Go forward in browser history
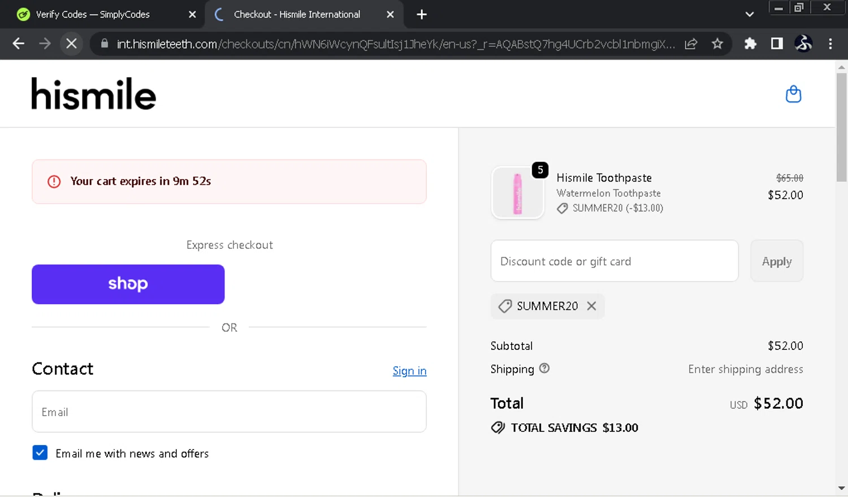The width and height of the screenshot is (848, 497). click(45, 44)
